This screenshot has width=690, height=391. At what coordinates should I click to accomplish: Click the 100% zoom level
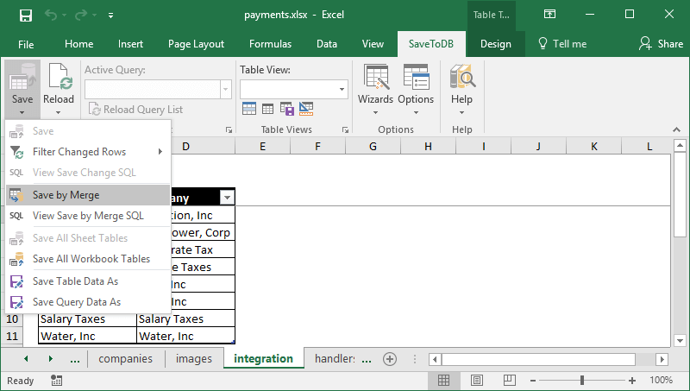point(661,380)
